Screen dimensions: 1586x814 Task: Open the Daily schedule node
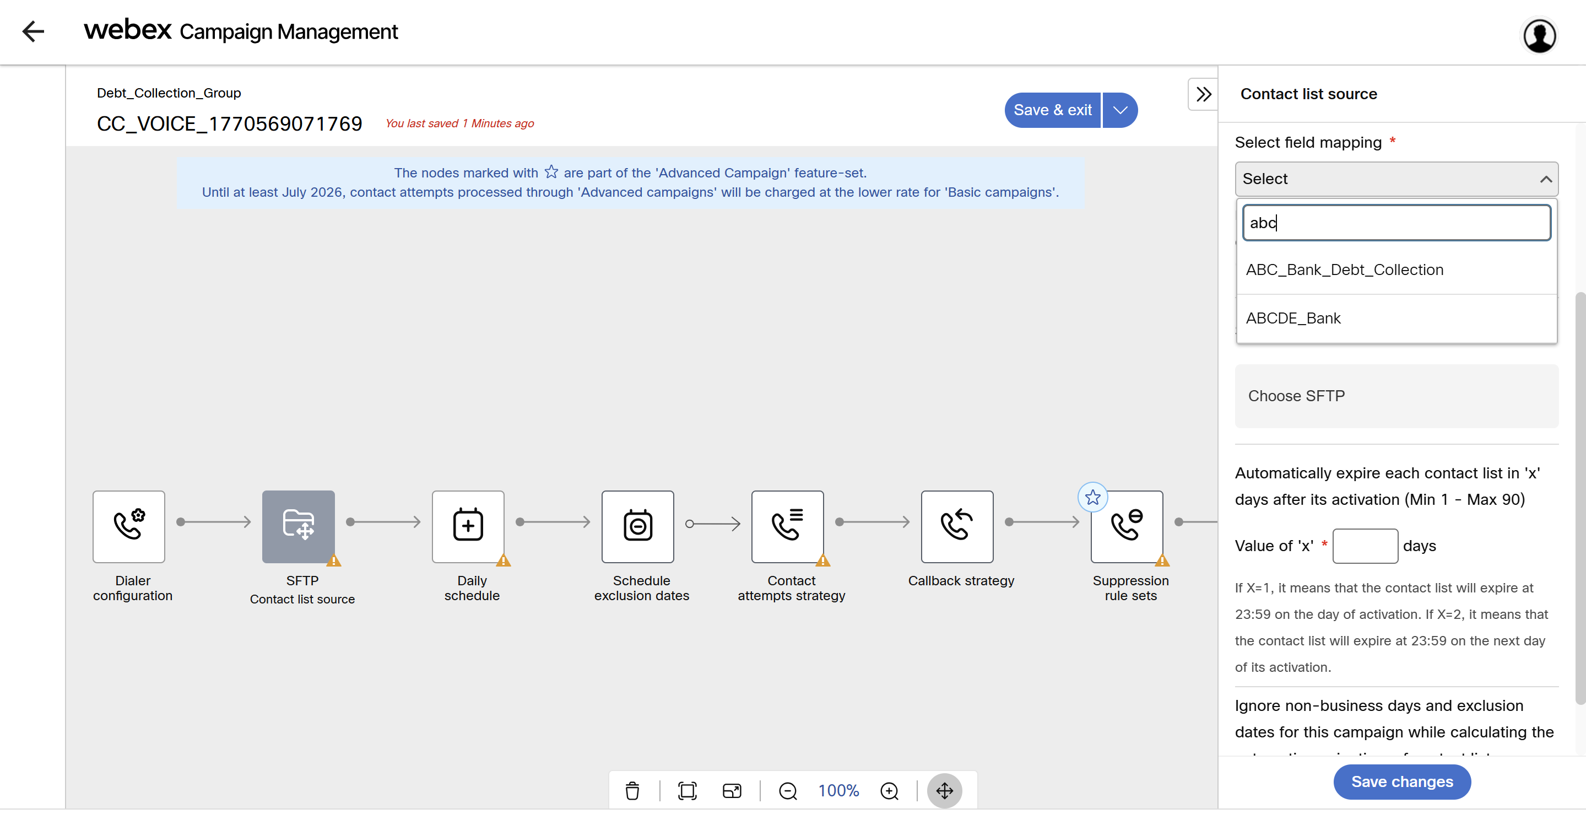click(x=468, y=526)
